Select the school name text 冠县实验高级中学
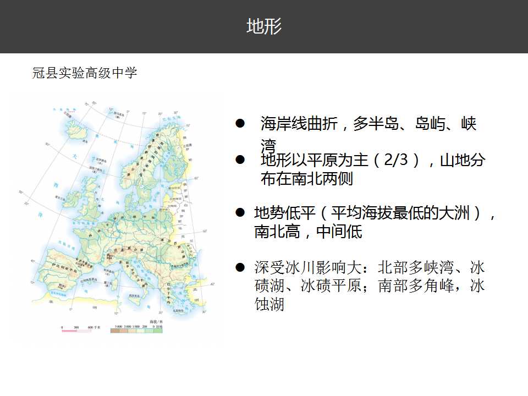528x396 pixels. point(85,73)
